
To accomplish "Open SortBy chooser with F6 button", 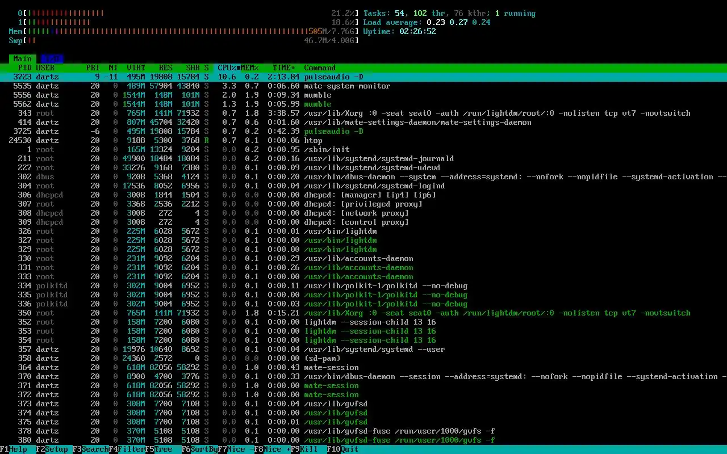I will [x=200, y=449].
